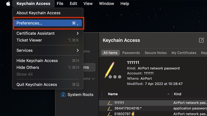Image resolution: width=207 pixels, height=116 pixels.
Task: Click the Account: 111111 detail line
Action: (x=140, y=73)
